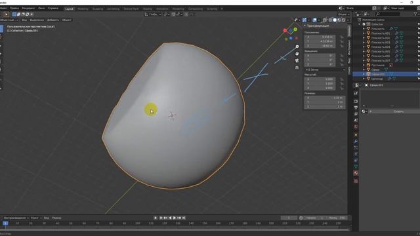420x236 pixels.
Task: Open the shading options dropdown arrow
Action: pos(348,20)
